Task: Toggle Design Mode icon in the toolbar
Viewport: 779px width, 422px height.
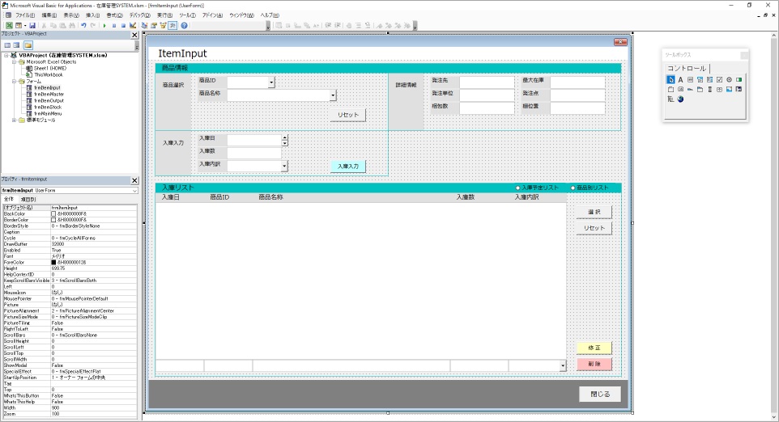Action: [133, 25]
